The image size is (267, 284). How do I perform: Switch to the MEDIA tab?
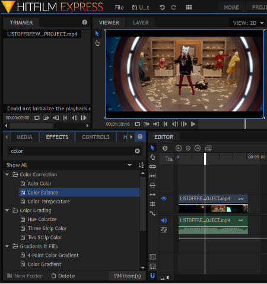24,137
